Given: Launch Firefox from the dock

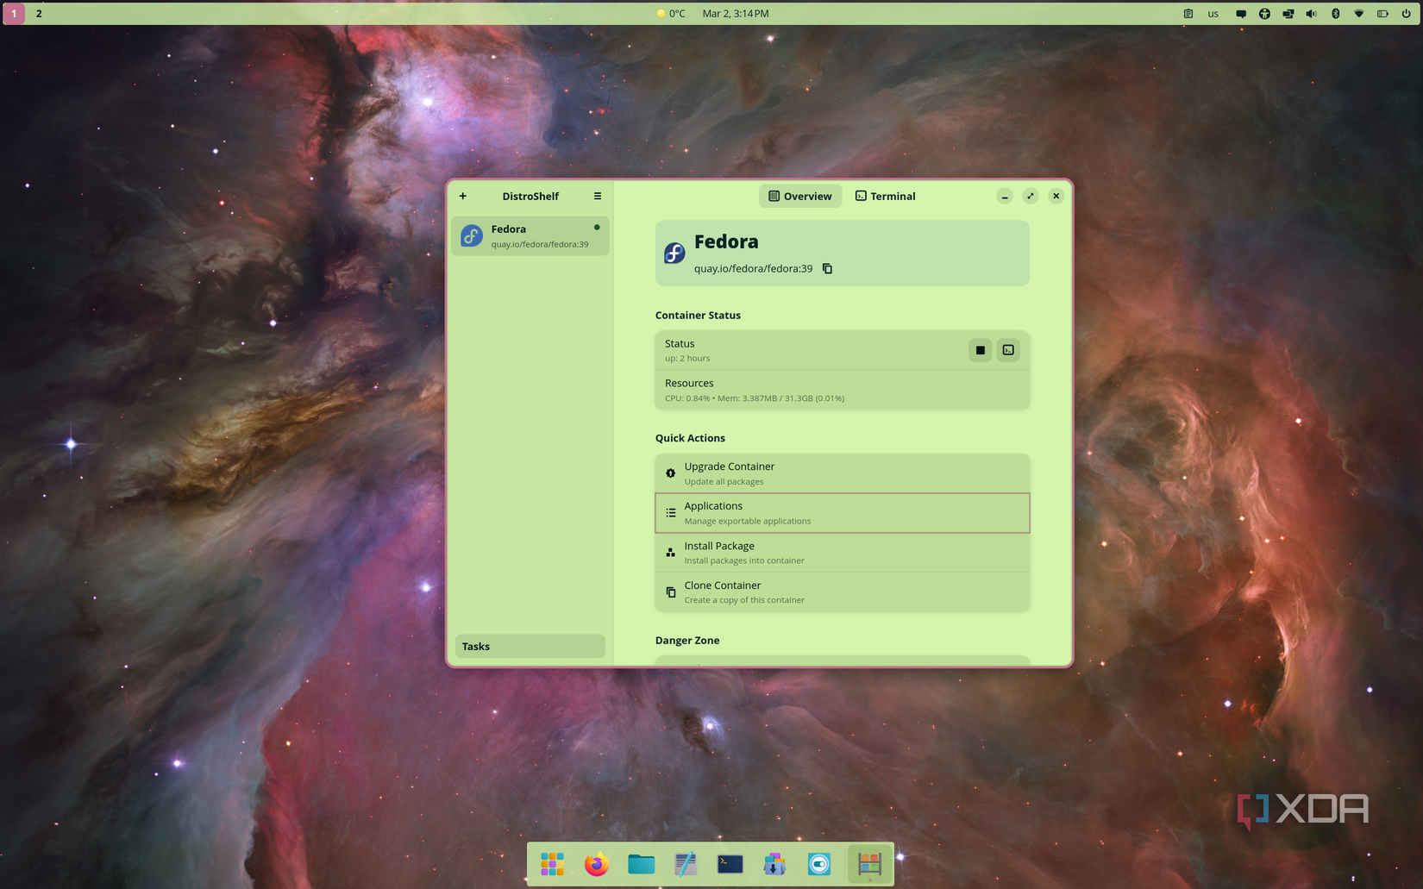Looking at the screenshot, I should coord(596,864).
